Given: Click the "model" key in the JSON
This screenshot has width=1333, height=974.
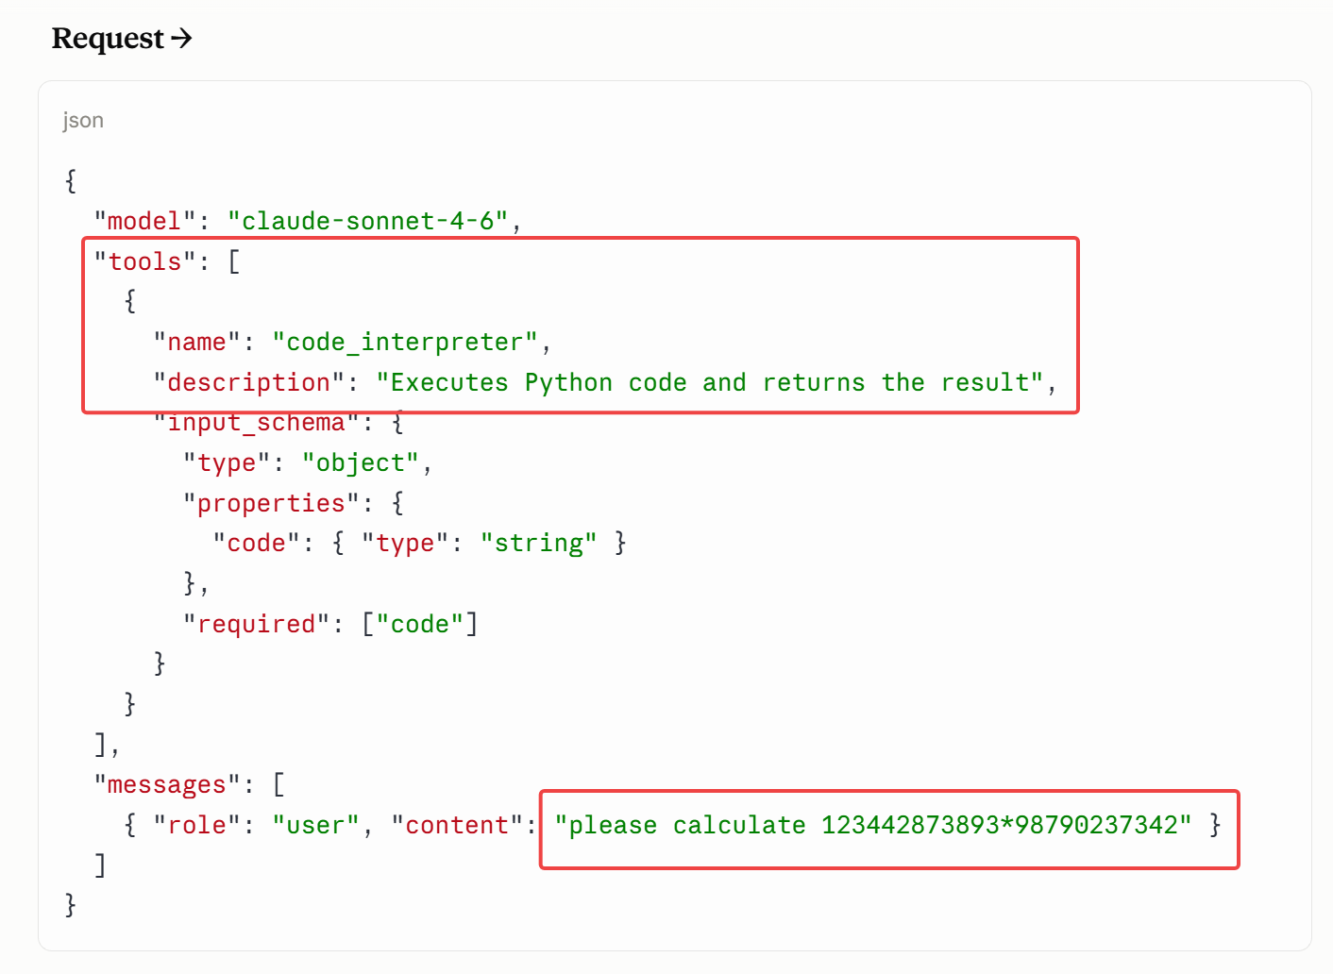Looking at the screenshot, I should (144, 221).
